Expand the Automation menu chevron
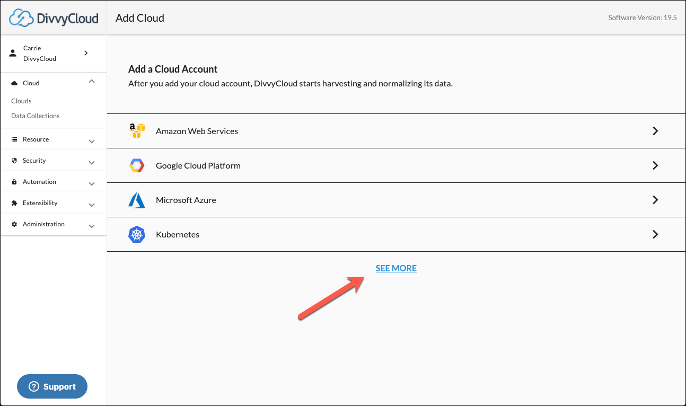686x406 pixels. coord(92,184)
